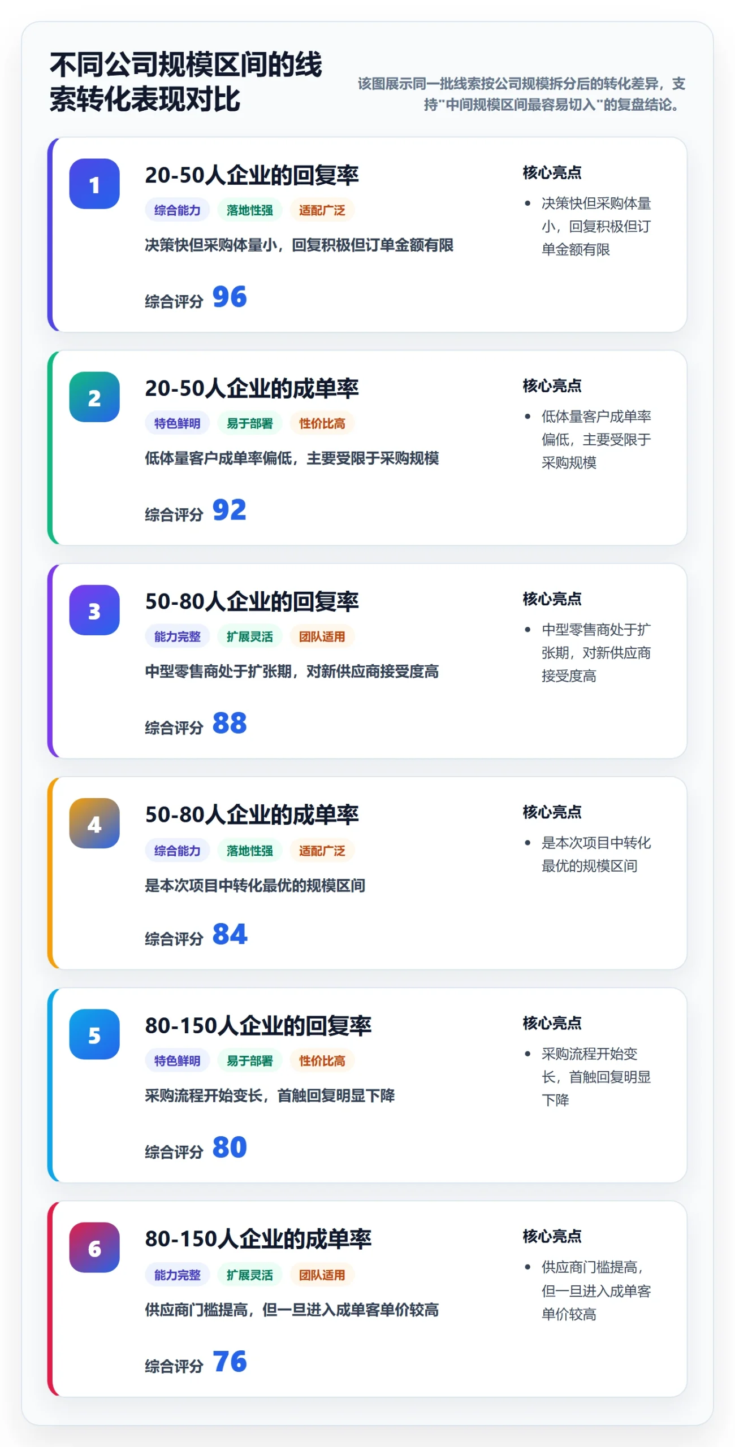This screenshot has height=1447, width=735.
Task: Click the number 1 rank badge
Action: tap(94, 184)
